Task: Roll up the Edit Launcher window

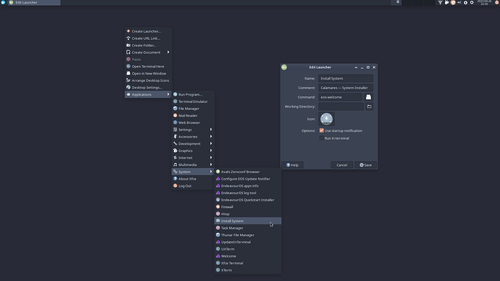Action: (x=356, y=67)
